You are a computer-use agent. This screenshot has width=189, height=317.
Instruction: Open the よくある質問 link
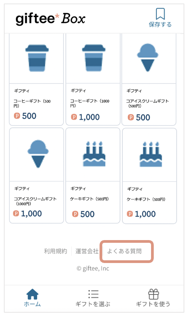[124, 251]
